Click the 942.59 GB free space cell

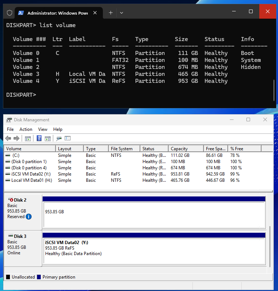(215, 174)
